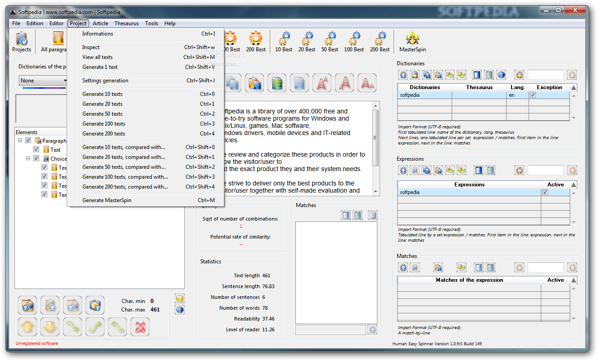Select softpedia row in Dictionaries table
This screenshot has width=598, height=361.
[484, 95]
